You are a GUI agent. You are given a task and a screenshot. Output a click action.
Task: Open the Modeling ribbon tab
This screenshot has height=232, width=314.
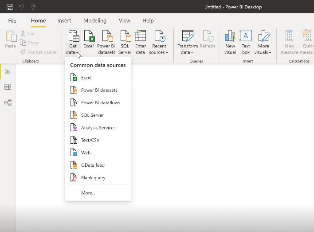[94, 20]
